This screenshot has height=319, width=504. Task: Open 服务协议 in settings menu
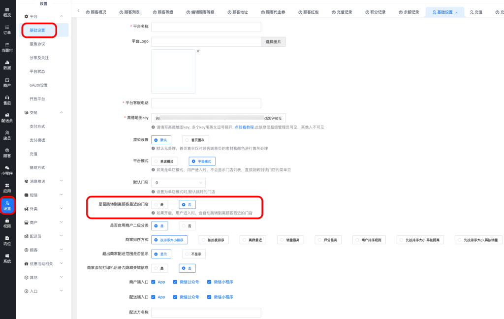coord(37,44)
